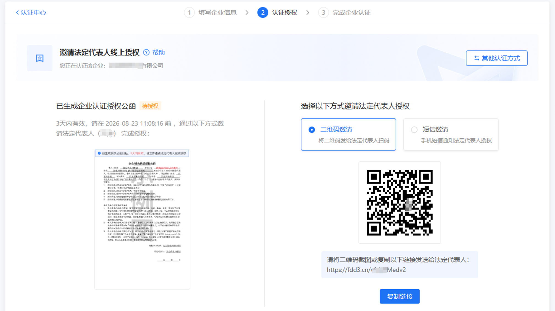The height and width of the screenshot is (311, 555).
Task: Select step 填写企业信息 label
Action: (217, 13)
